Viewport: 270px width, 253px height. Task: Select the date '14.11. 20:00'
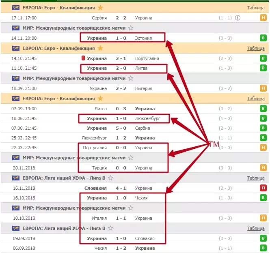click(24, 38)
